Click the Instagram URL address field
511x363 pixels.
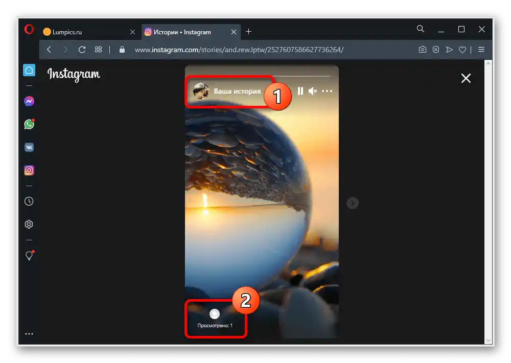pos(239,50)
